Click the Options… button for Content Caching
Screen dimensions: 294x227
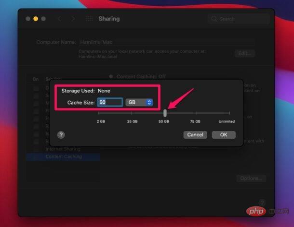click(x=251, y=179)
